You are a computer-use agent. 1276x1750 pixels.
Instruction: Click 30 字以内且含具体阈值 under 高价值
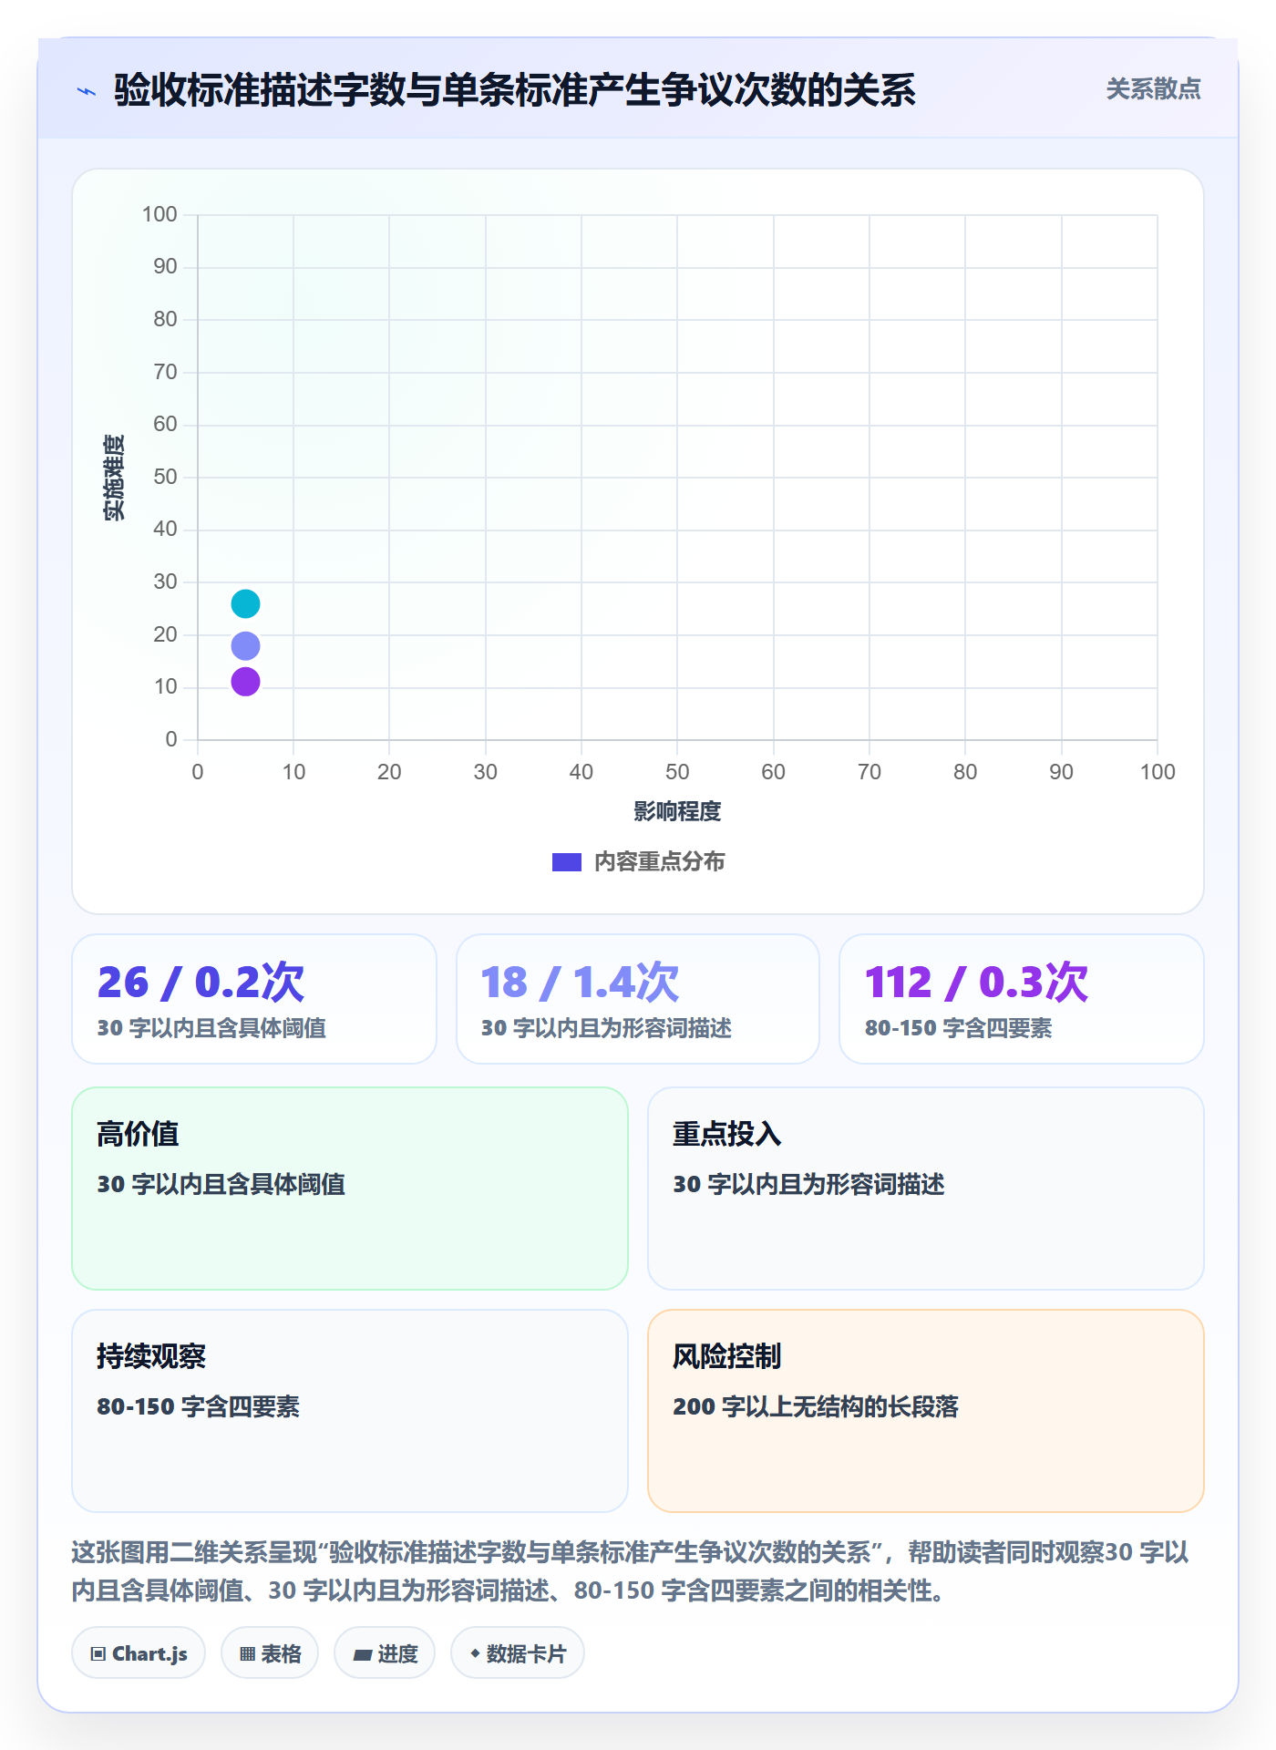pyautogui.click(x=221, y=1184)
